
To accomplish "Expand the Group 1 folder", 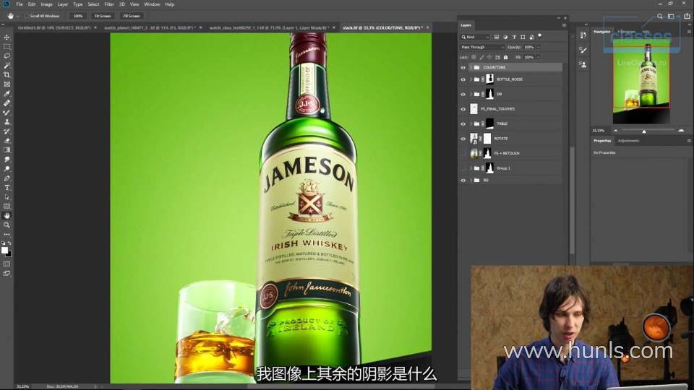I will click(x=471, y=168).
